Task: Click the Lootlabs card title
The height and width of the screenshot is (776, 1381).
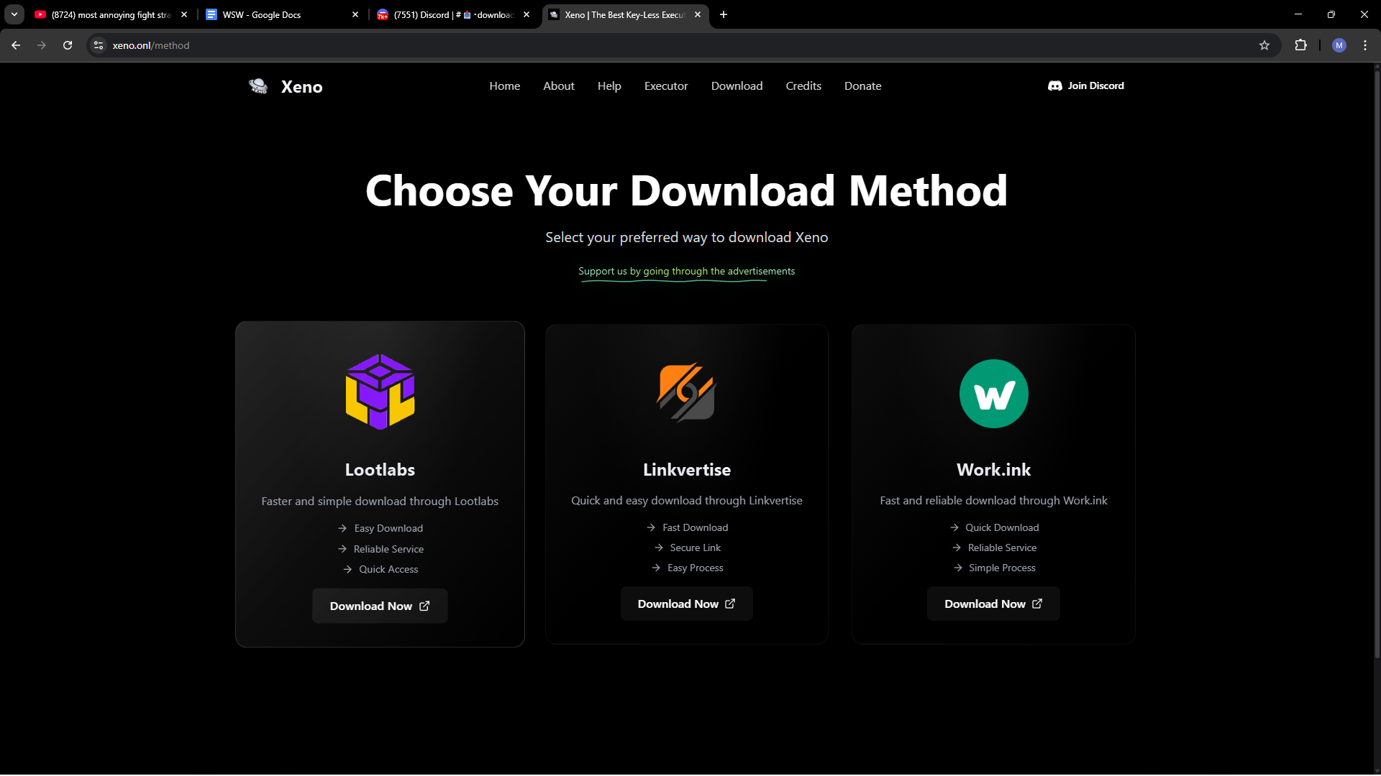Action: [380, 470]
